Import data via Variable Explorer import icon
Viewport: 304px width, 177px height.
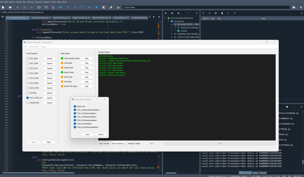tap(203, 13)
